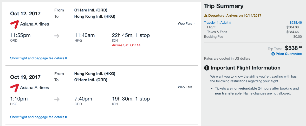This screenshot has height=126, width=306.
Task: Click the Web Fare label on the outbound flight
Action: [185, 24]
